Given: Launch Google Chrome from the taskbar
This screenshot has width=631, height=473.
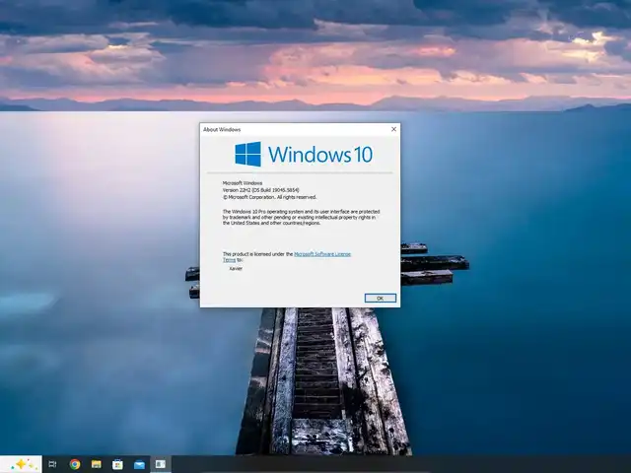Looking at the screenshot, I should [75, 464].
